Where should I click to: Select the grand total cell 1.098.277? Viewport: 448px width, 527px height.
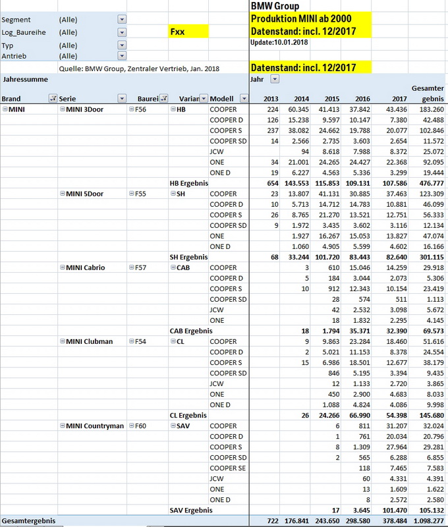click(427, 521)
